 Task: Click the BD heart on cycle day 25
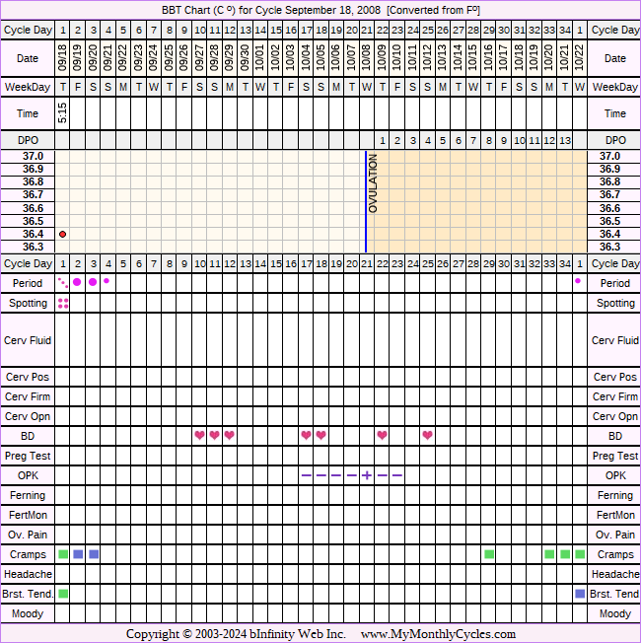427,436
